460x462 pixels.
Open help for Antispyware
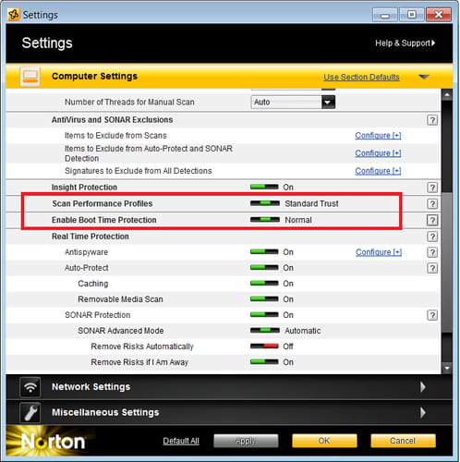tap(432, 252)
